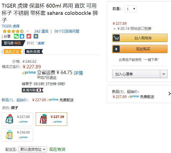This screenshot has height=153, width=171.
Task: Click the 镇店之宝 orange badge
Action: coord(13,51)
